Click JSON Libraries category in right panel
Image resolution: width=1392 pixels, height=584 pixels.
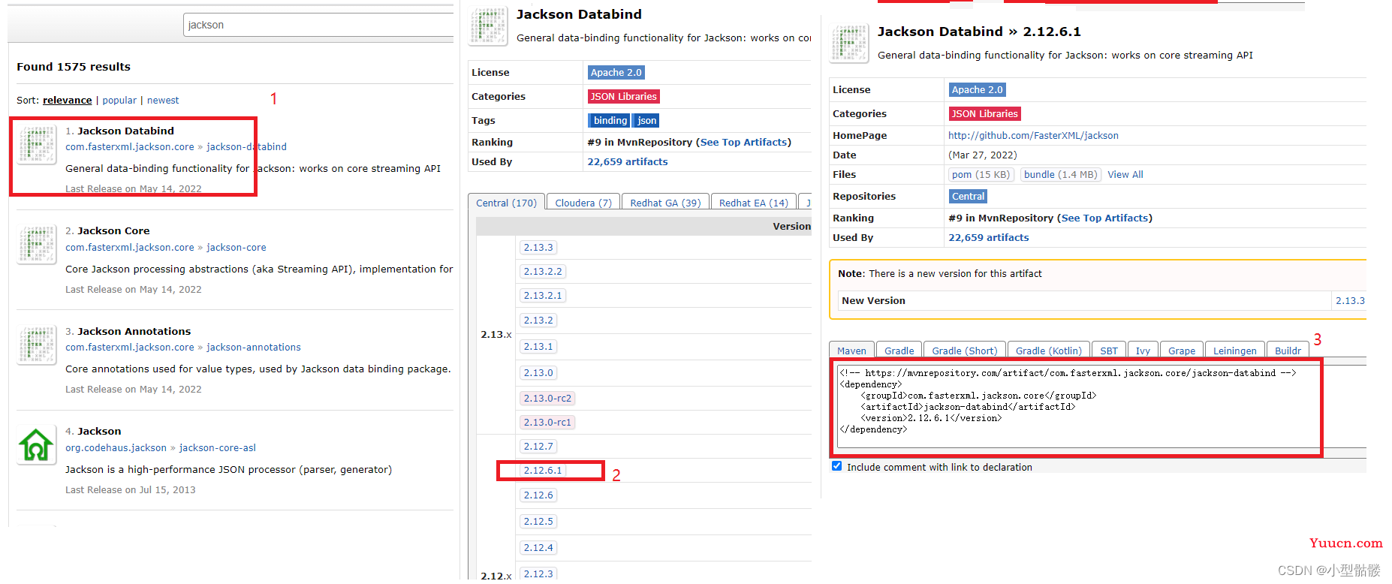[x=985, y=113]
